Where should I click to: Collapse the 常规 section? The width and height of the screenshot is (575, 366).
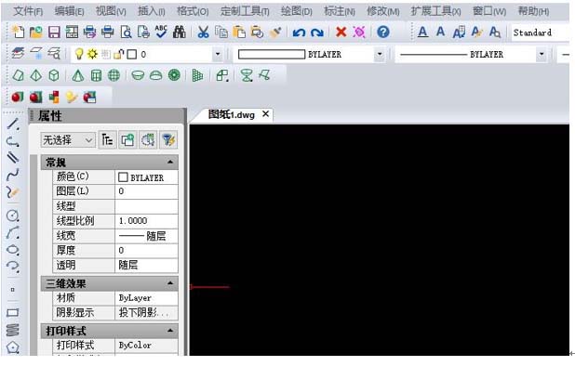(170, 162)
